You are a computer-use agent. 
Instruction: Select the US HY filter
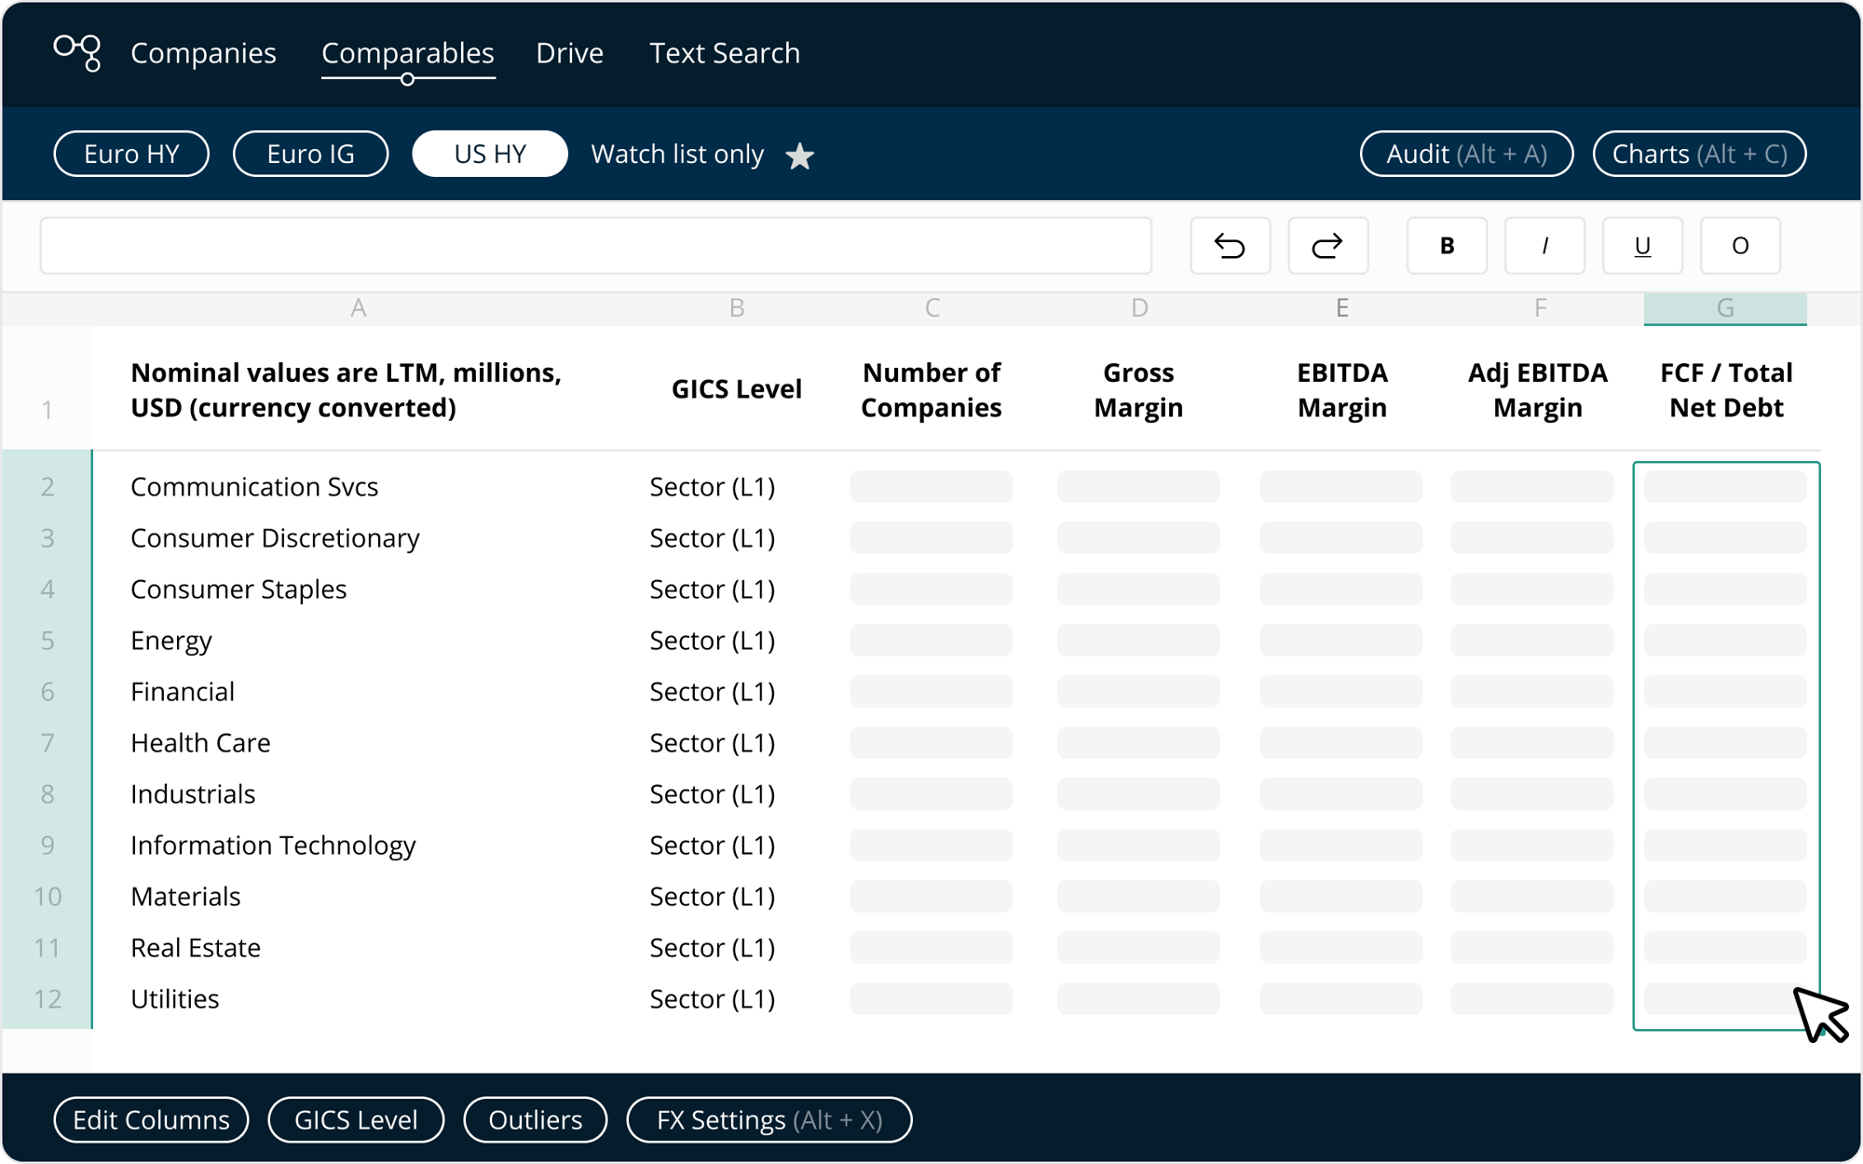coord(490,154)
